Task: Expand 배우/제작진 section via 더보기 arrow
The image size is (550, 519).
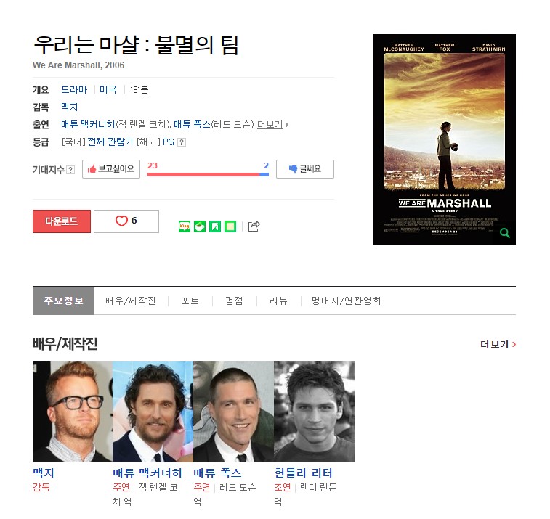Action: (498, 345)
